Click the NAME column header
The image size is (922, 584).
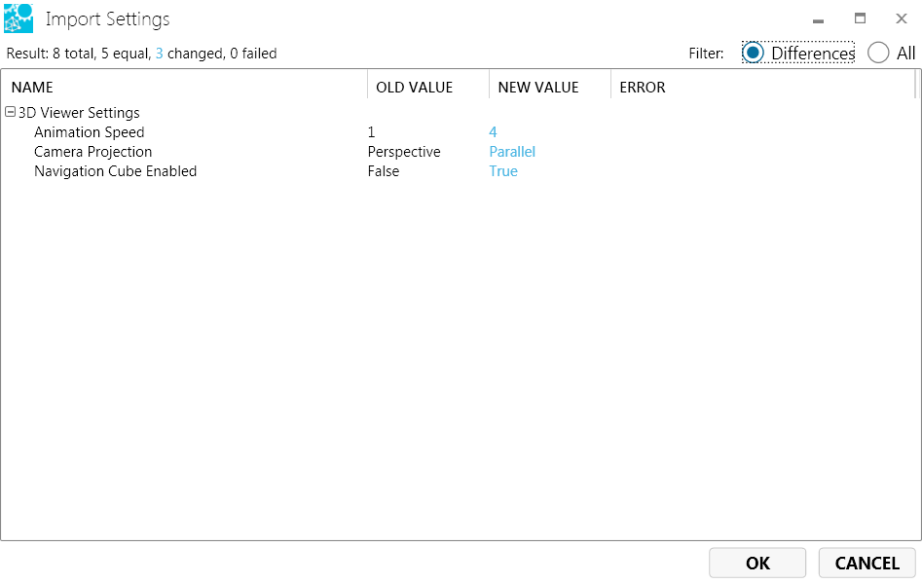32,88
